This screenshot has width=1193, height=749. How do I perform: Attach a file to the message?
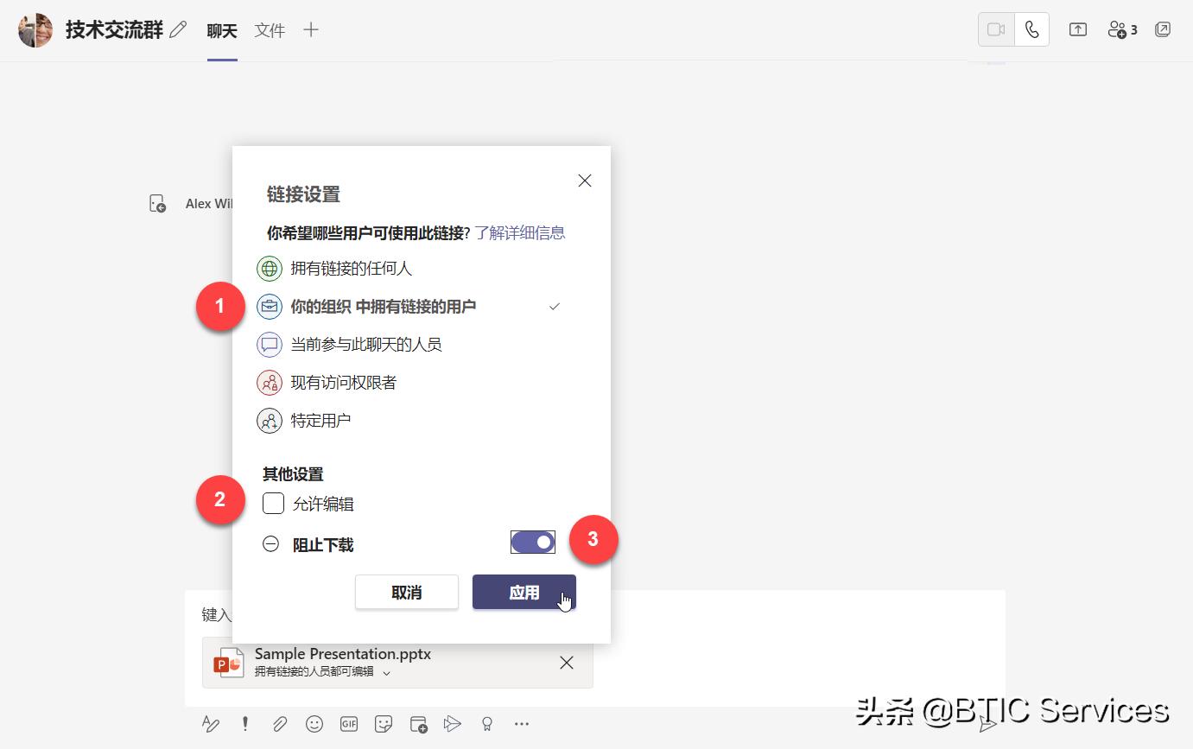tap(280, 724)
